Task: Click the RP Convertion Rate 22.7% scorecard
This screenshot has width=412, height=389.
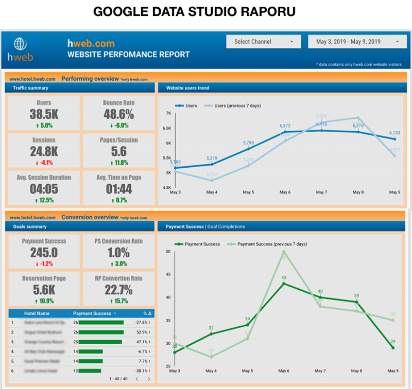Action: tap(118, 289)
